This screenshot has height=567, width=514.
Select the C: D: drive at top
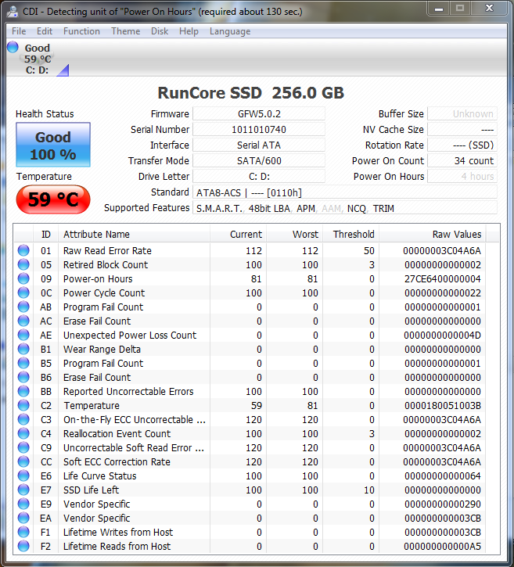[x=37, y=70]
